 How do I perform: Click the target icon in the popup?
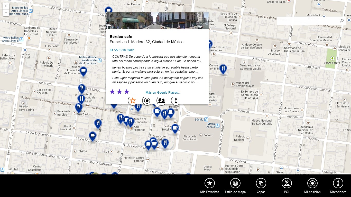147,101
